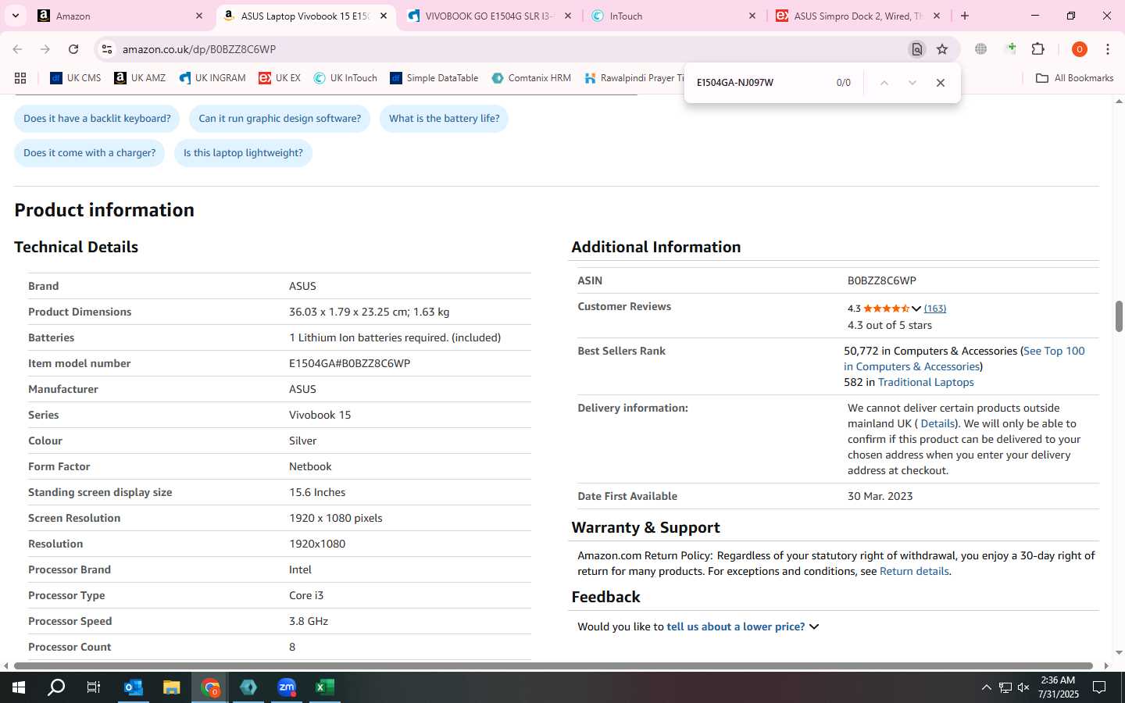Open the apps grid in bookmarks bar

pyautogui.click(x=20, y=78)
